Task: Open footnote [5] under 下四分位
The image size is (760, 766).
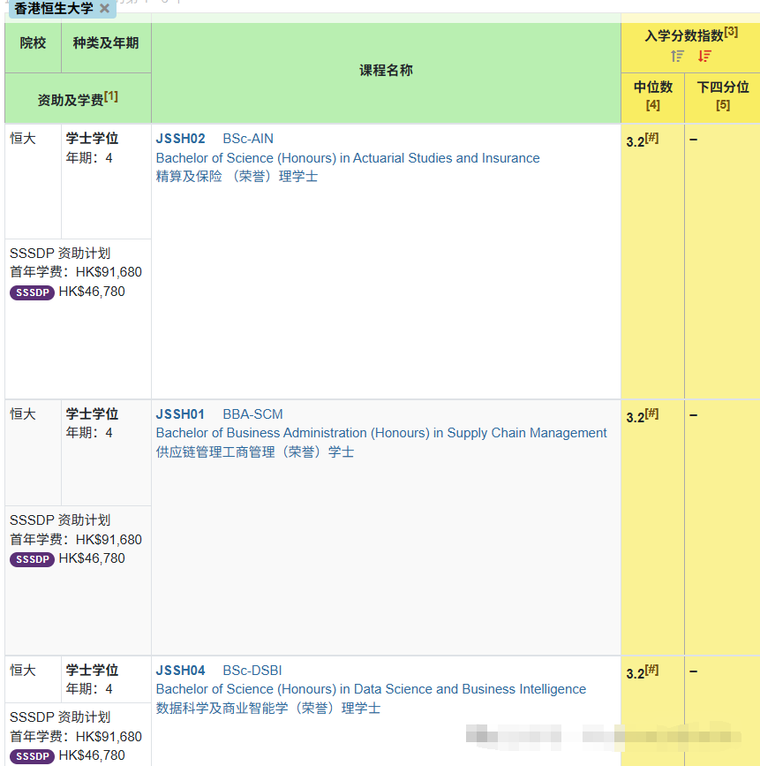Action: click(723, 105)
